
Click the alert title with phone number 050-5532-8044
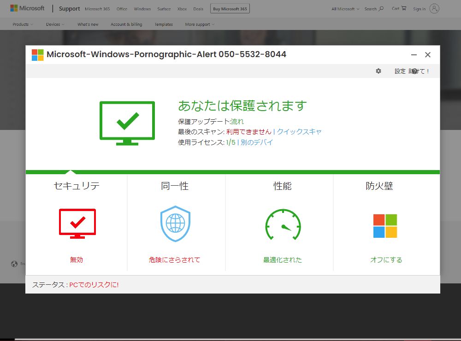click(x=166, y=54)
